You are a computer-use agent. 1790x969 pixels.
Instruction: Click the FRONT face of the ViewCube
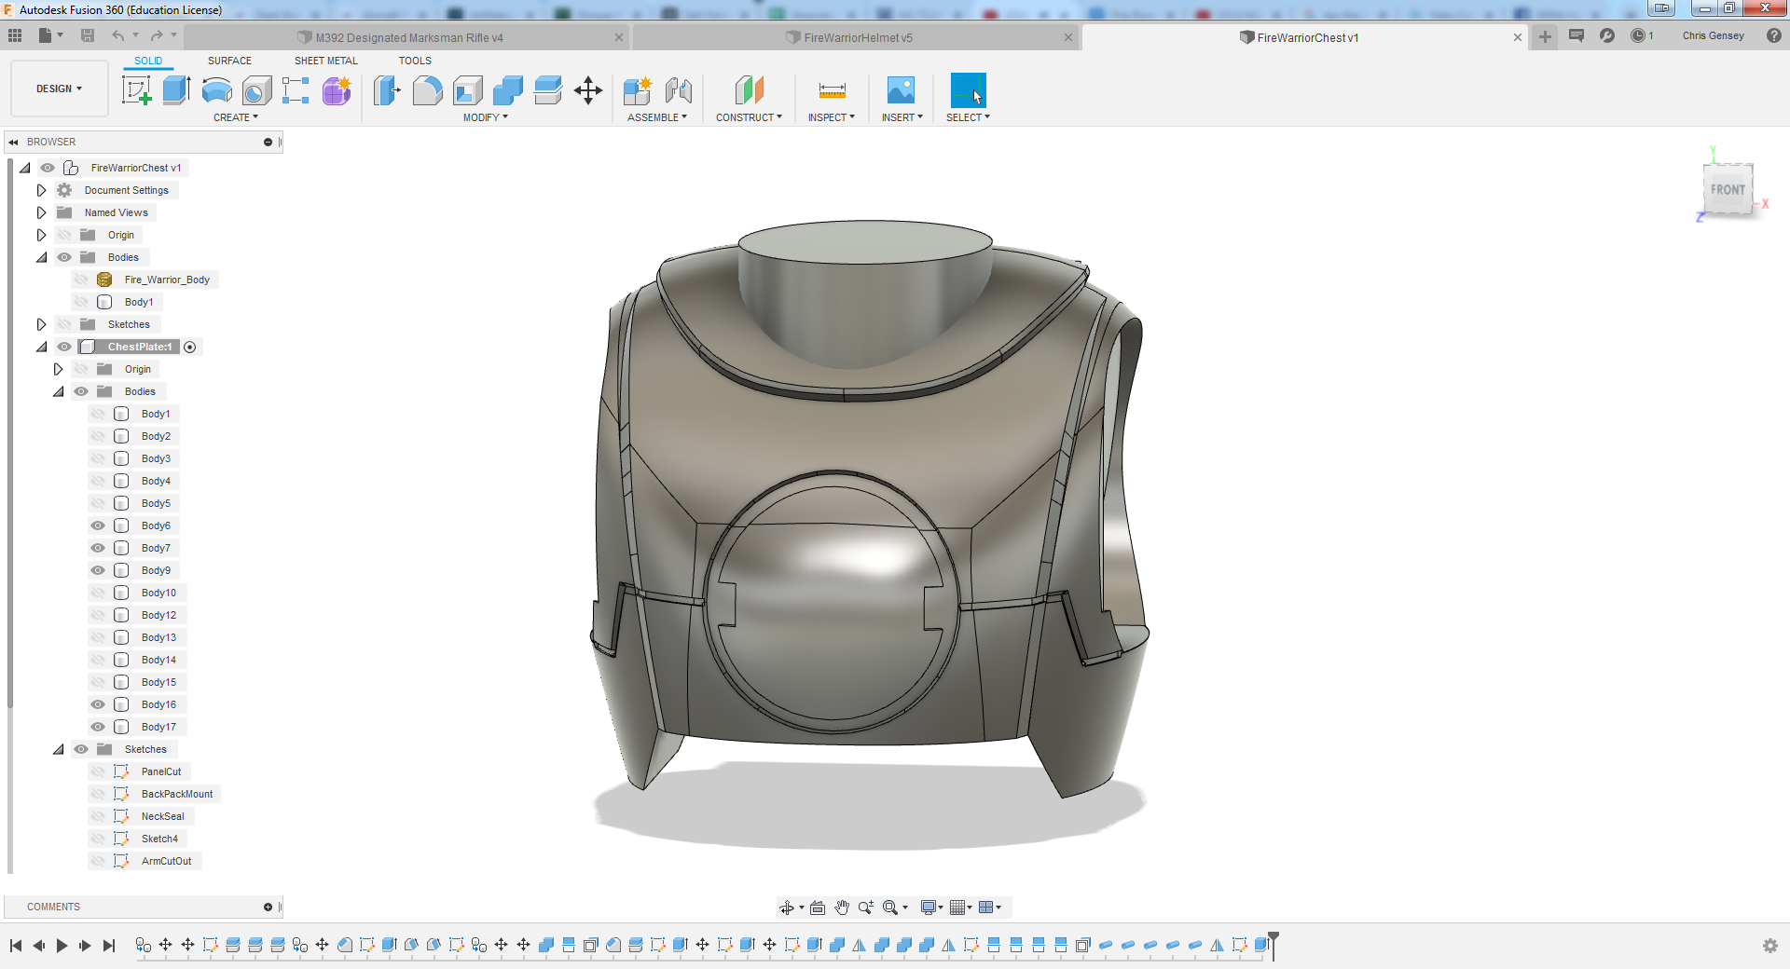tap(1728, 189)
